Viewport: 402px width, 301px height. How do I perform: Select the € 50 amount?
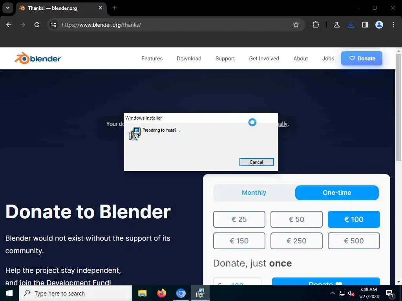[296, 219]
